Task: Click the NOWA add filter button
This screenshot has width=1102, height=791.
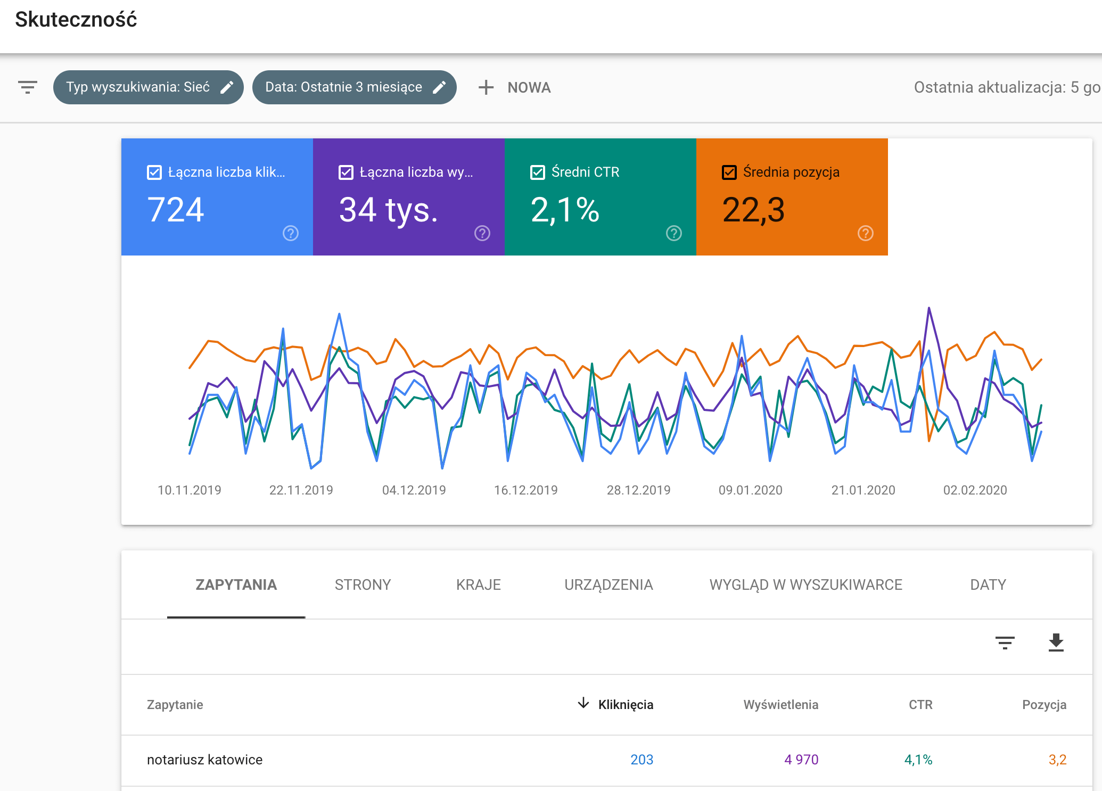Action: coord(515,87)
